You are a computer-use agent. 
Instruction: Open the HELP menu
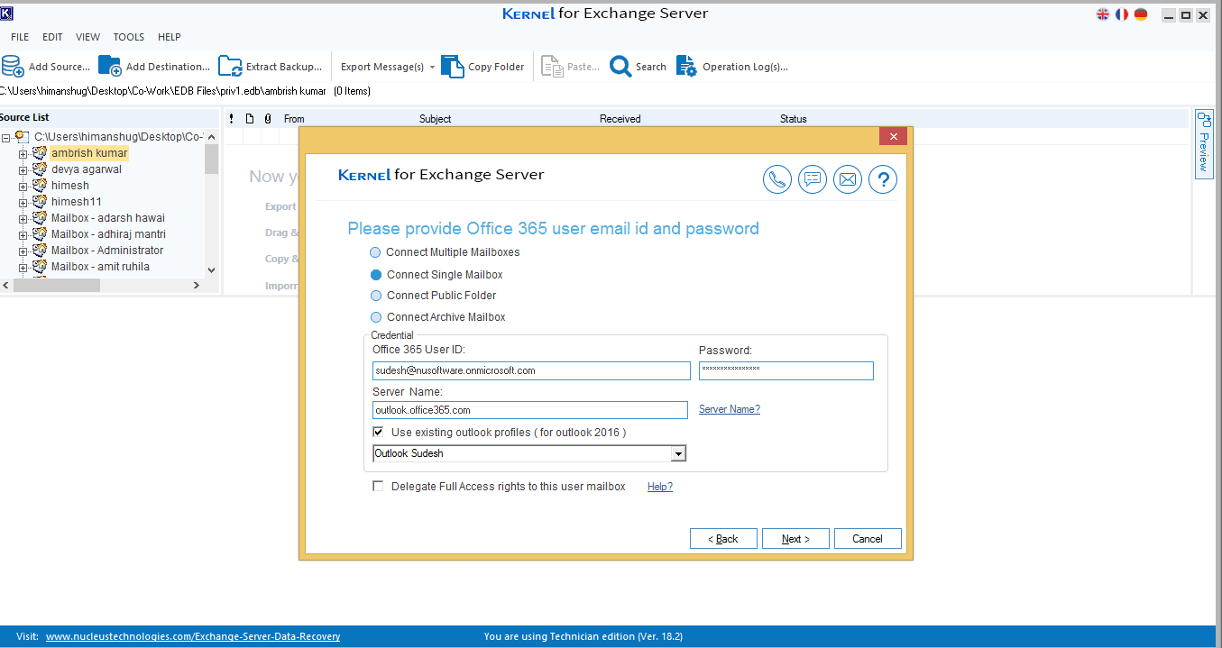point(170,37)
